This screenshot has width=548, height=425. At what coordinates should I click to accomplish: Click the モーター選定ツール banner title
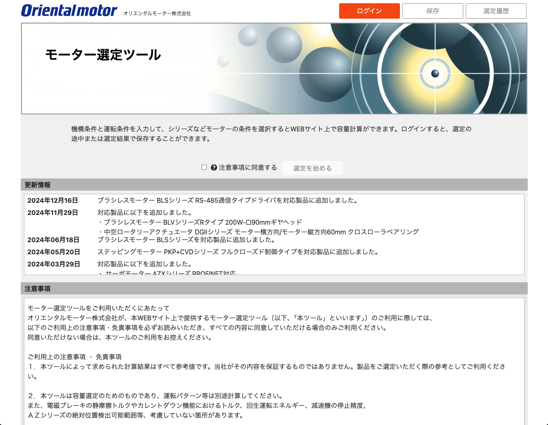click(103, 55)
